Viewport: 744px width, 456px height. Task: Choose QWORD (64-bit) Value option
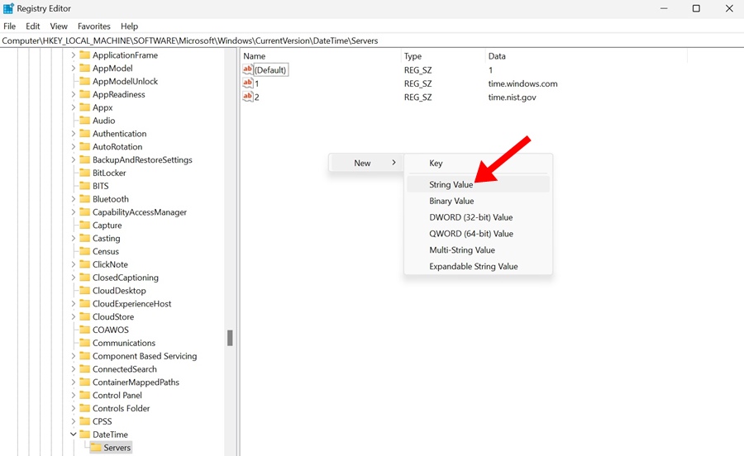[x=479, y=234]
